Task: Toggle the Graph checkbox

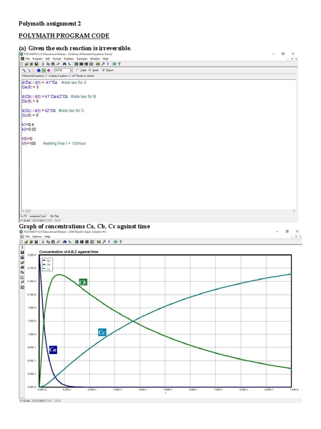Action: [x=90, y=70]
